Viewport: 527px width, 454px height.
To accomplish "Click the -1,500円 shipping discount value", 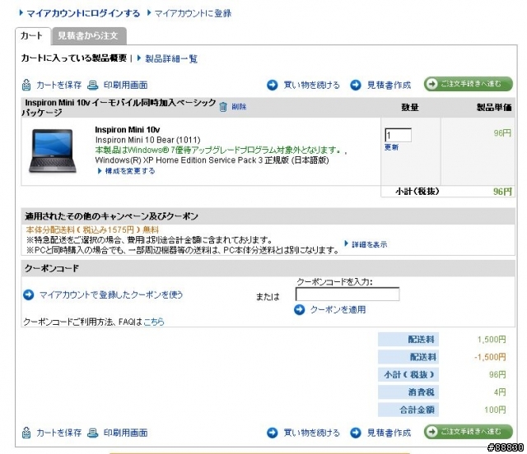I will click(490, 357).
